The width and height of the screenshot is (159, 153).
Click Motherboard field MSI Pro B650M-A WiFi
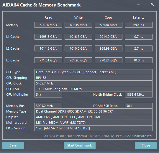94,123
